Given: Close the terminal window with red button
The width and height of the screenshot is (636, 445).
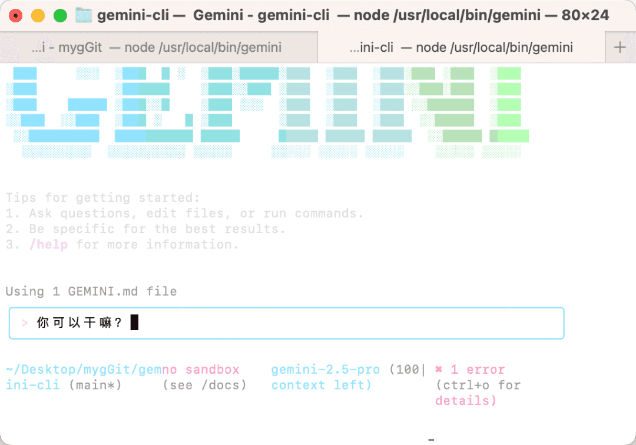Looking at the screenshot, I should click(x=15, y=16).
